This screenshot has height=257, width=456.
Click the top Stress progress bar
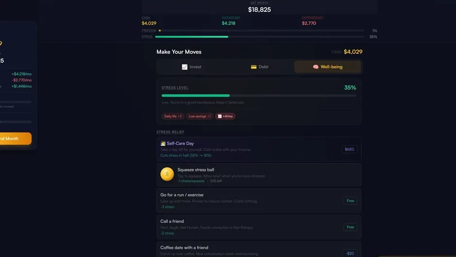(x=260, y=37)
